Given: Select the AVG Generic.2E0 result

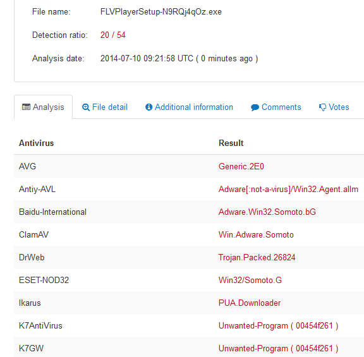Looking at the screenshot, I should tap(241, 166).
